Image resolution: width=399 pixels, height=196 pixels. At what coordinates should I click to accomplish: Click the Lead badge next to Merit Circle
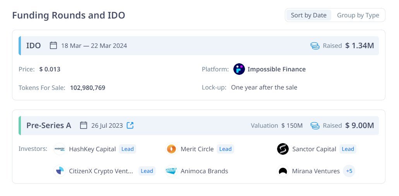tap(225, 149)
